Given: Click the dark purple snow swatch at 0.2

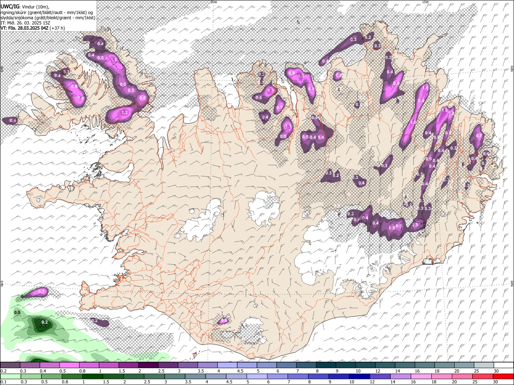Looking at the screenshot, I should (10, 365).
